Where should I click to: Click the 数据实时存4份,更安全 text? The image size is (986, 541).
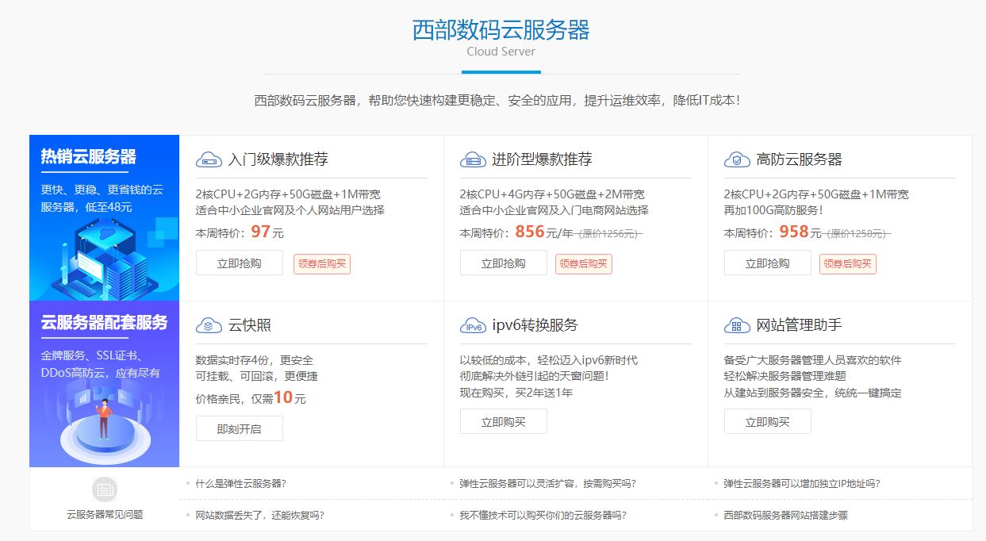[x=255, y=360]
